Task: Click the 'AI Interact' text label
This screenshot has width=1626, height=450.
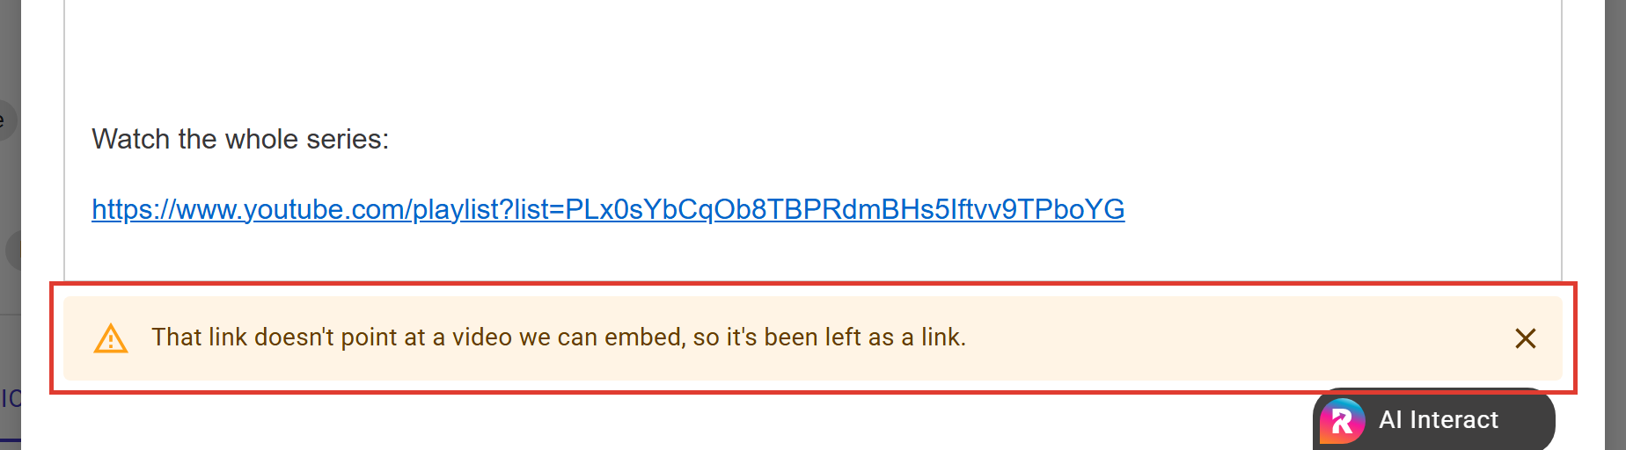Action: coord(1439,420)
